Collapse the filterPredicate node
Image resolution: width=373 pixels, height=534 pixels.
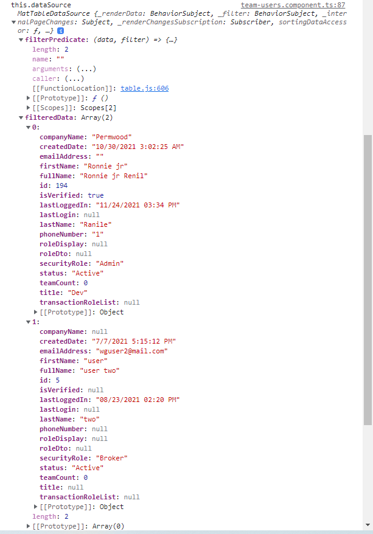[21, 40]
